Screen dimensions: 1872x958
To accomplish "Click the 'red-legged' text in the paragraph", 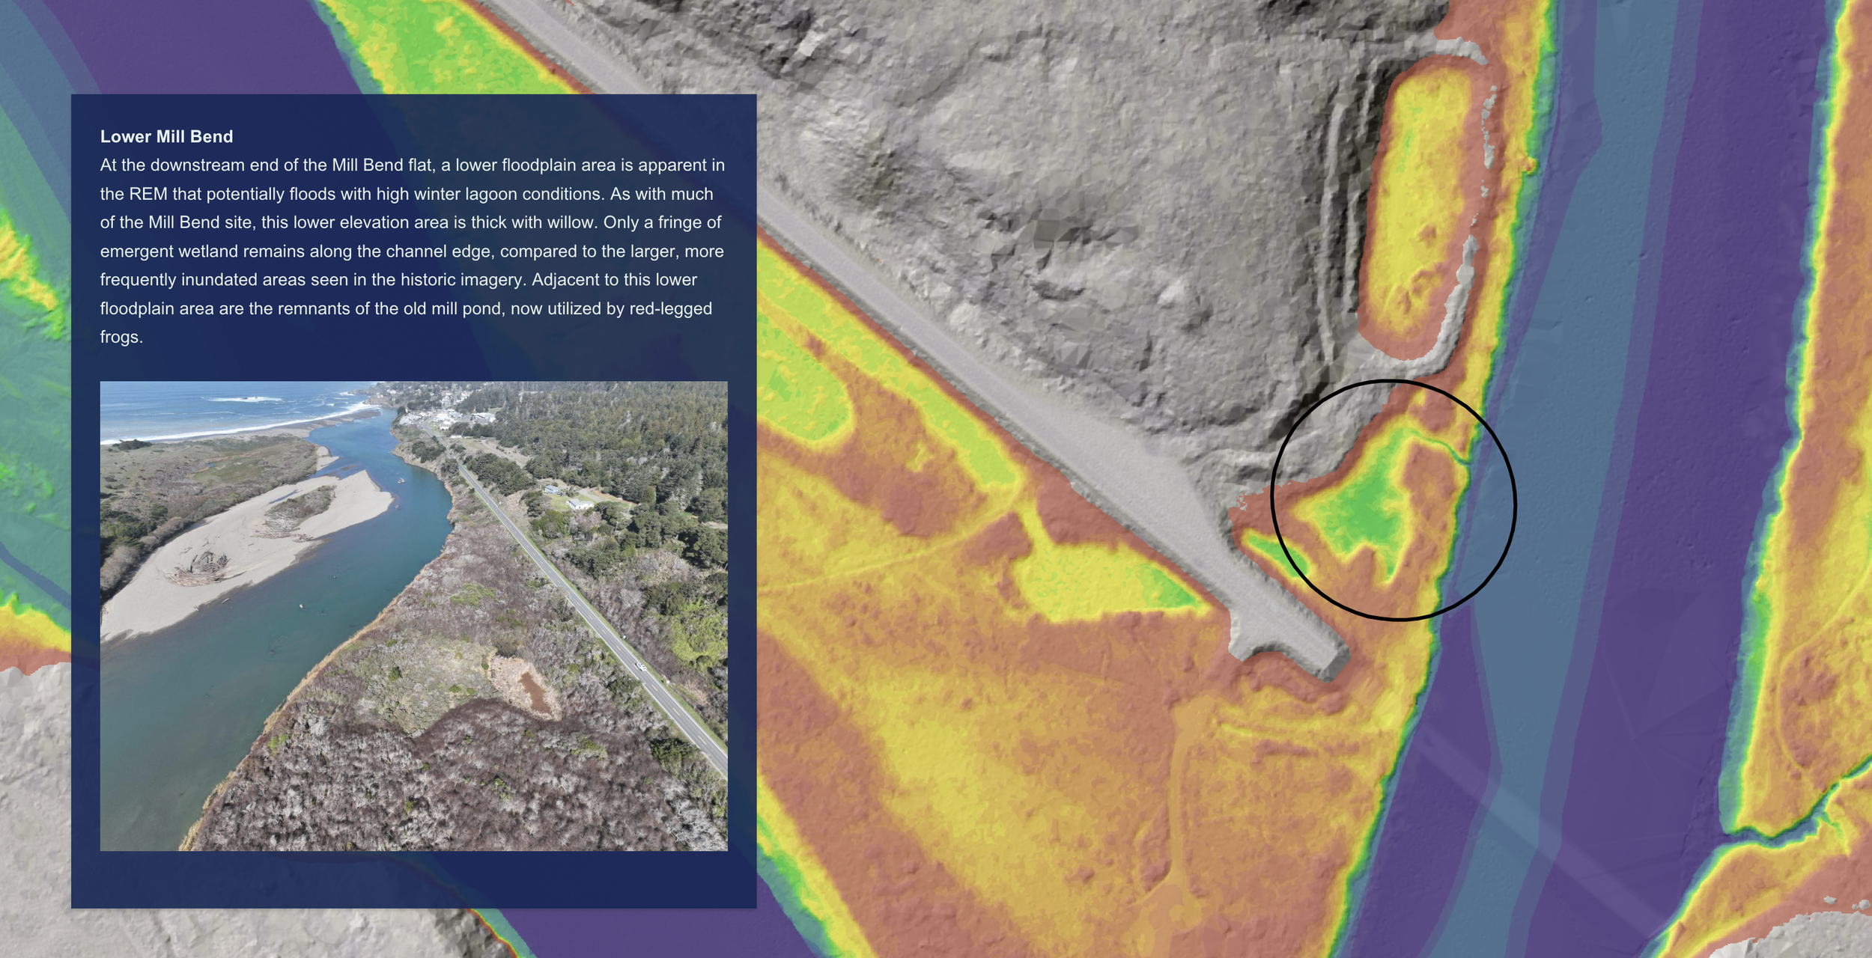I will 670,308.
